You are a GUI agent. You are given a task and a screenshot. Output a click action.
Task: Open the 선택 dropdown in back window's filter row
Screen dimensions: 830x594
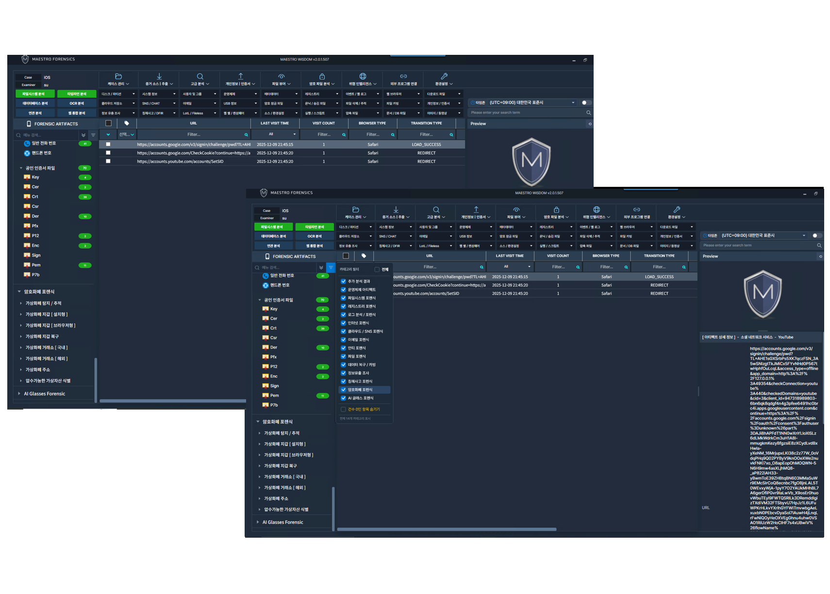point(127,134)
